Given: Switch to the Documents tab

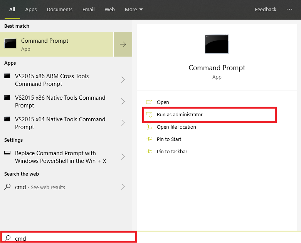Looking at the screenshot, I should (59, 9).
